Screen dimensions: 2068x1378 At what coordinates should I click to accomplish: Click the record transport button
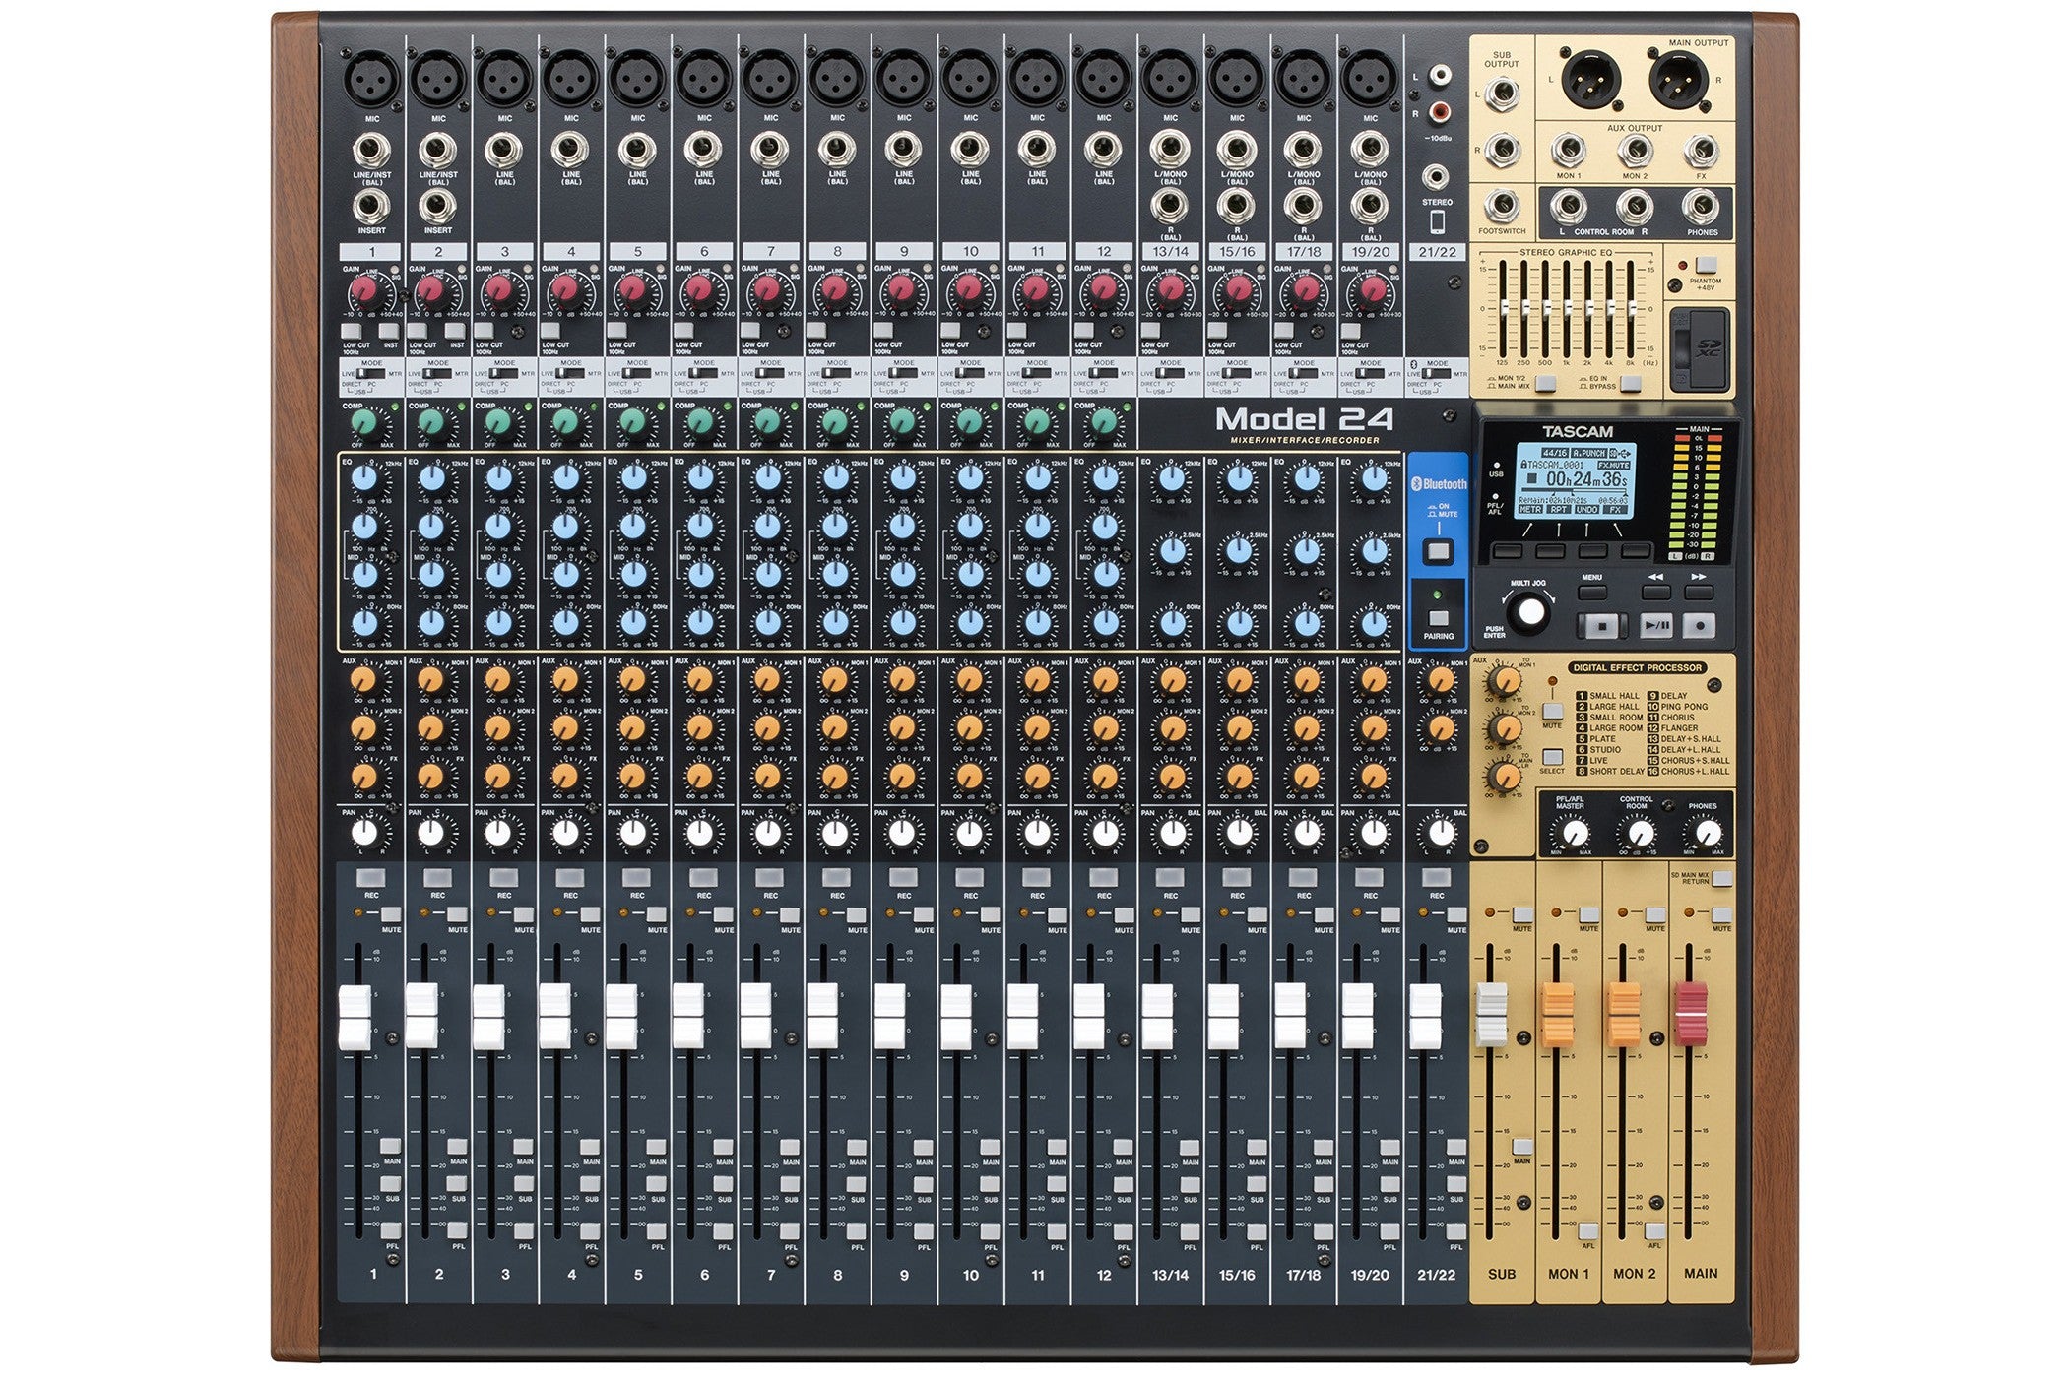click(1700, 624)
